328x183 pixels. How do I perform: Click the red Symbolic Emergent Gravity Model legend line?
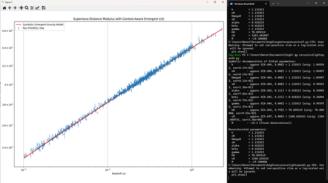[x=19, y=25]
